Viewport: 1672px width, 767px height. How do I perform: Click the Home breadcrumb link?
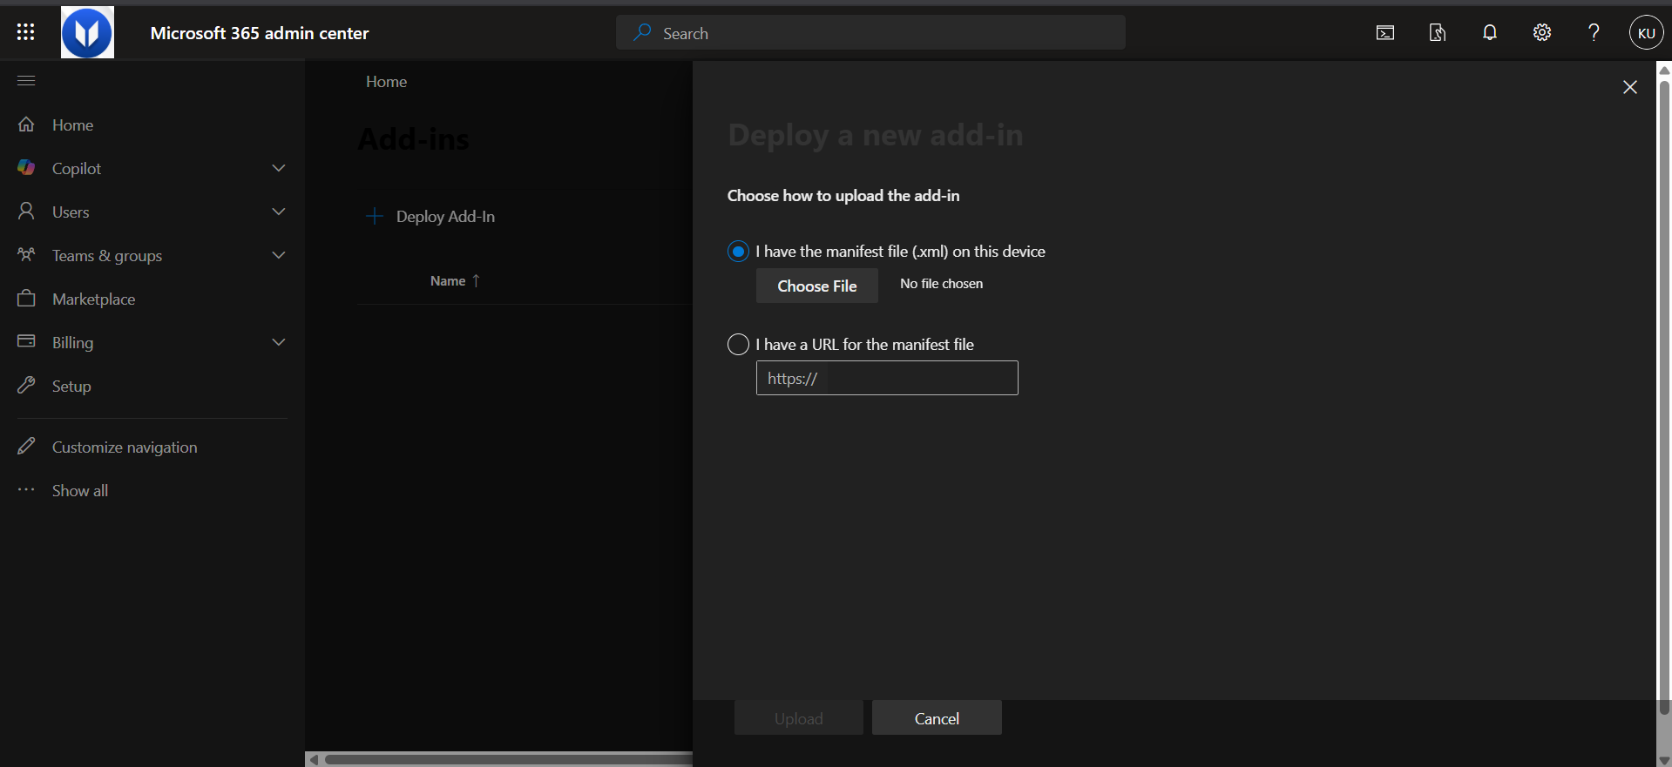point(386,81)
